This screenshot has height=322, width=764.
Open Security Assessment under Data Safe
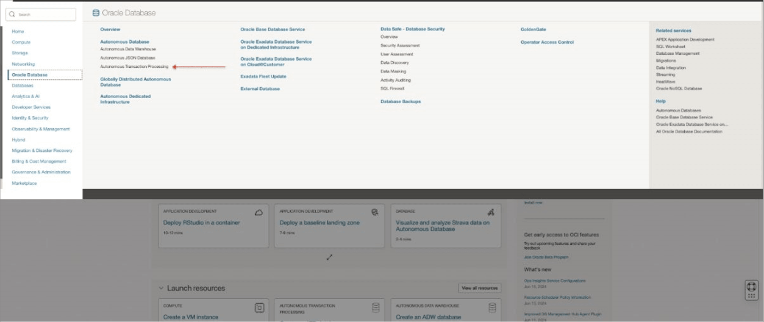click(400, 45)
